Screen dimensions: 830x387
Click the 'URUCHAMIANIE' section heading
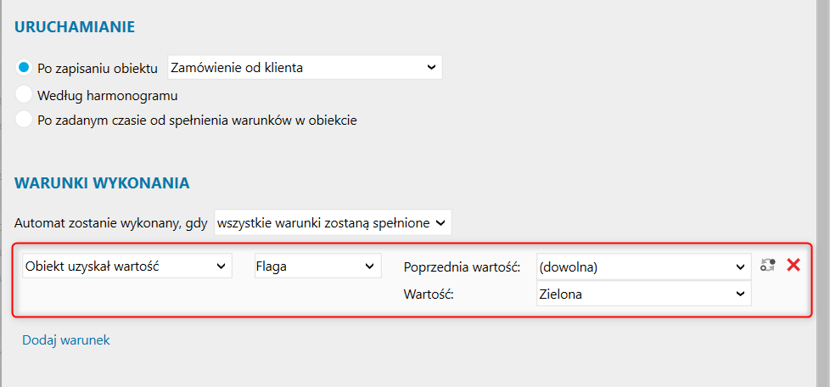(75, 27)
